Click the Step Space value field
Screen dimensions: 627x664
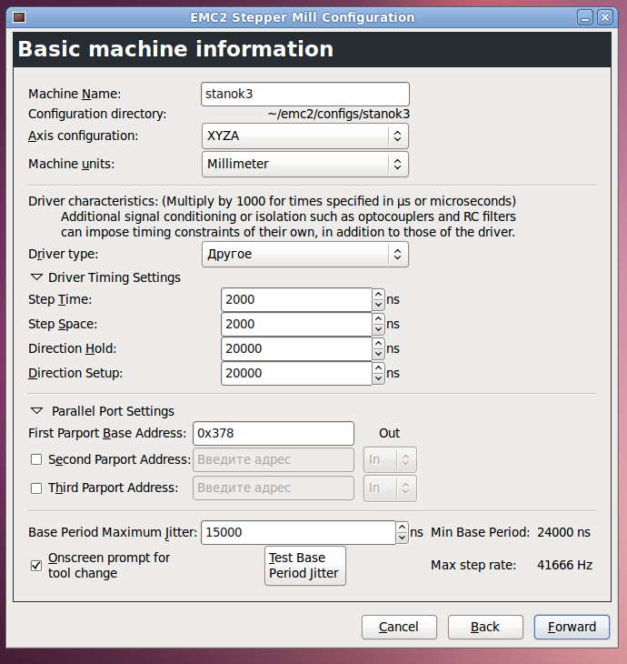(x=296, y=325)
